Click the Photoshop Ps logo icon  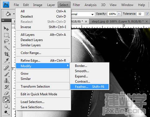pos(6,5)
